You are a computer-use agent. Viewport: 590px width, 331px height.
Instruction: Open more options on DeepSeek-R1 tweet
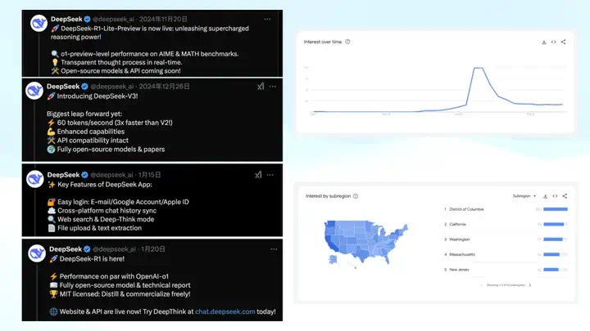point(274,249)
